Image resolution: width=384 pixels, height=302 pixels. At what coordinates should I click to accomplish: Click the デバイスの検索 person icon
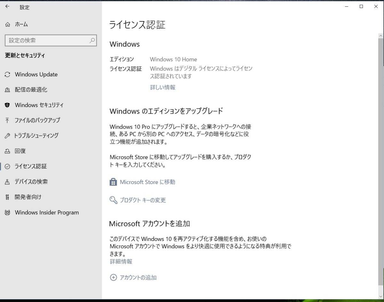click(x=7, y=182)
